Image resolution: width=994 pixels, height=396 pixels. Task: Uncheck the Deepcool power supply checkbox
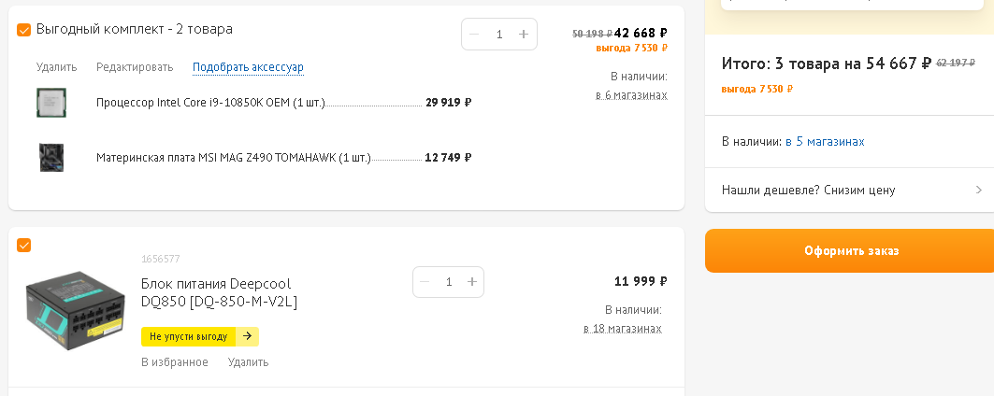coord(24,246)
